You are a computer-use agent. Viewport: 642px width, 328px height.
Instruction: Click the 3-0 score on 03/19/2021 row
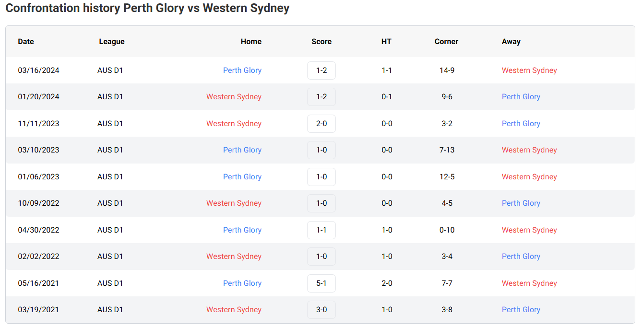pyautogui.click(x=321, y=310)
